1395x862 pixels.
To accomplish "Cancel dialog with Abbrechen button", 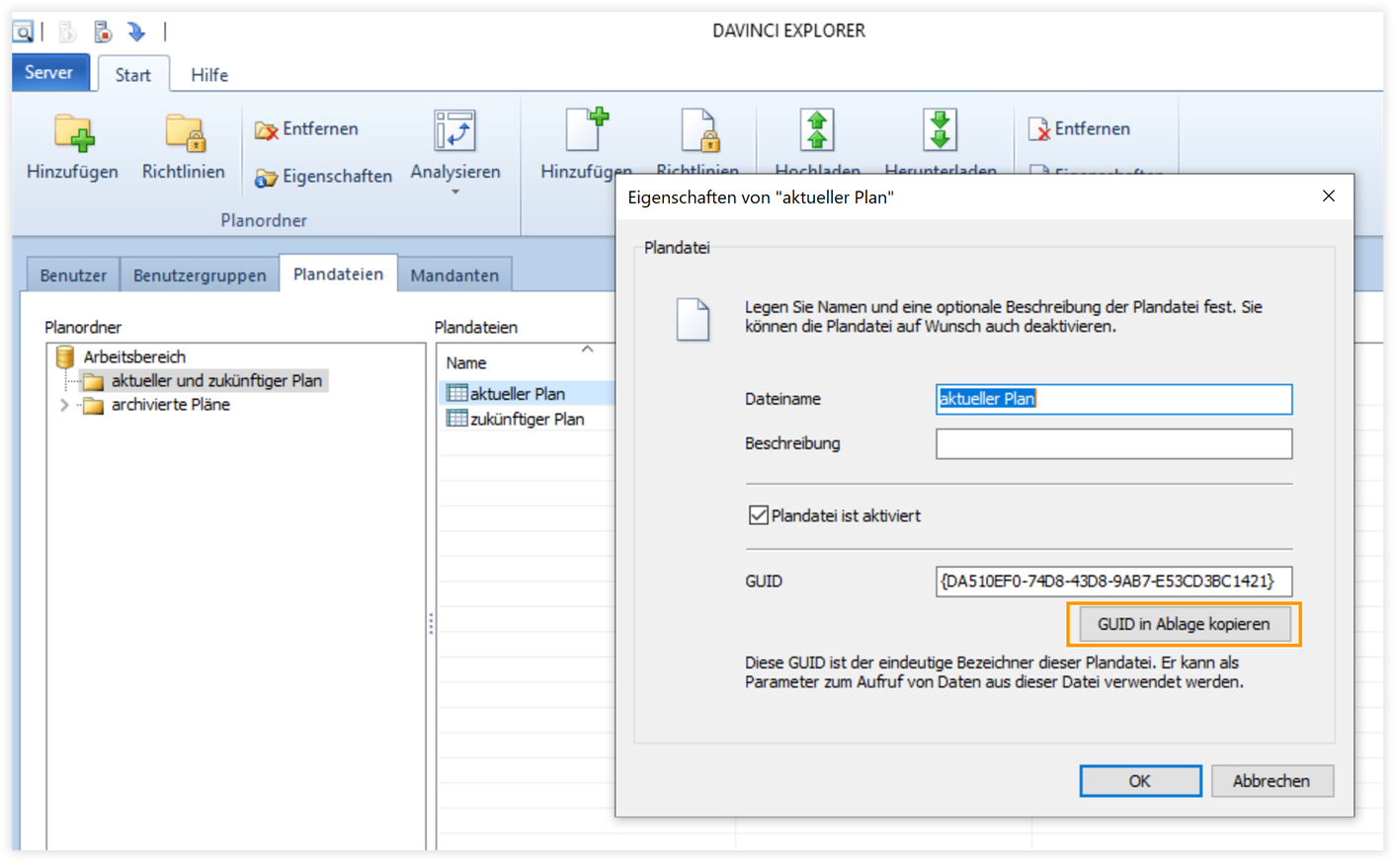I will tap(1272, 781).
